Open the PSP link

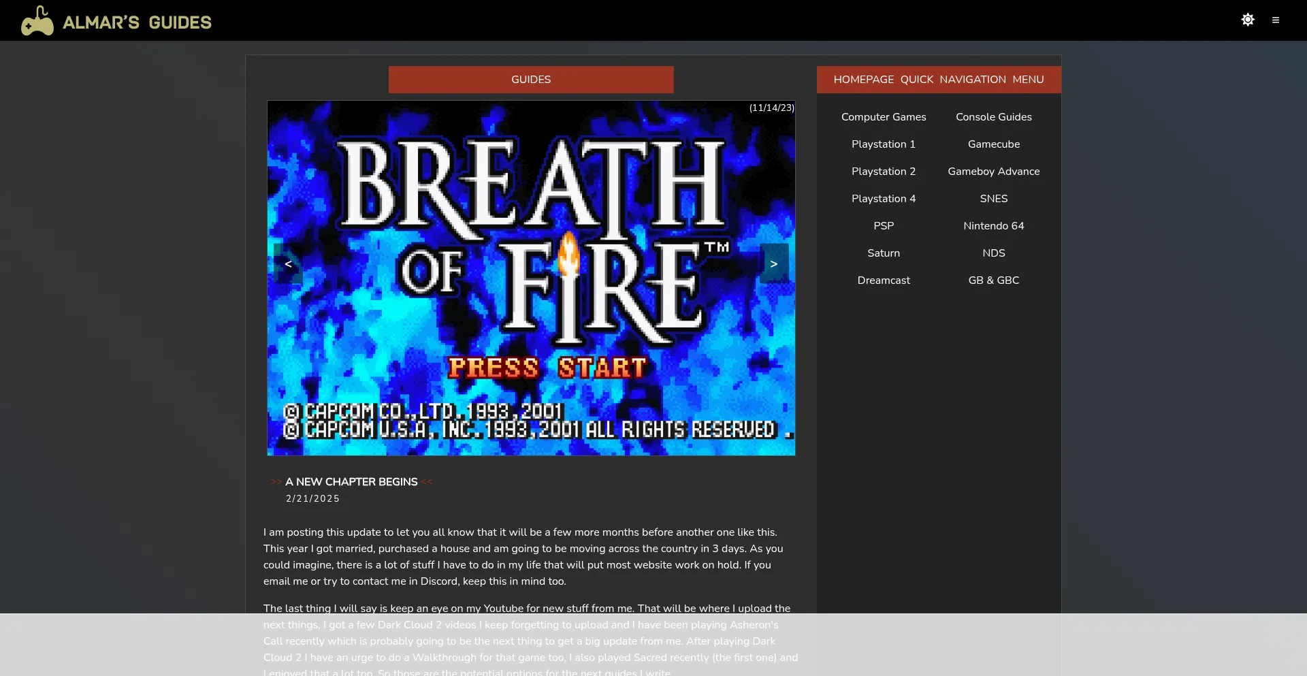pos(884,226)
